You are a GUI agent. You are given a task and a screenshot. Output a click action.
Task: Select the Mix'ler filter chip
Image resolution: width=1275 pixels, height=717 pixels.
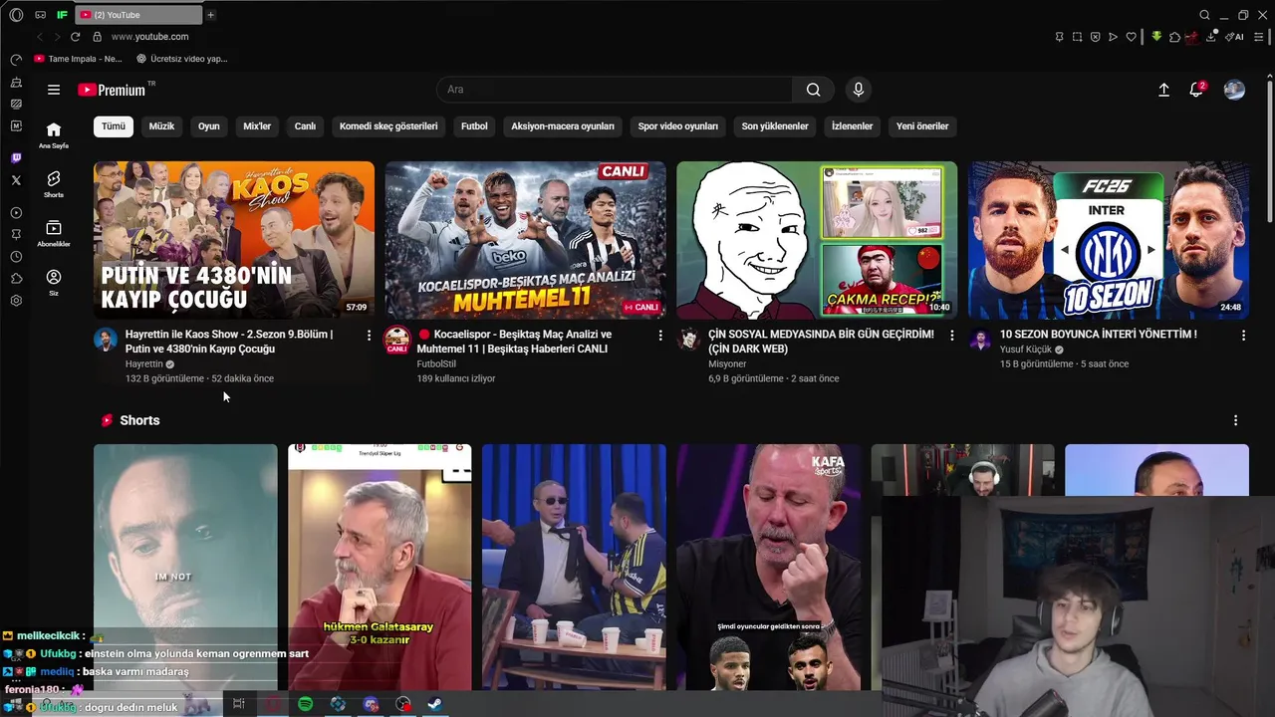pyautogui.click(x=257, y=126)
